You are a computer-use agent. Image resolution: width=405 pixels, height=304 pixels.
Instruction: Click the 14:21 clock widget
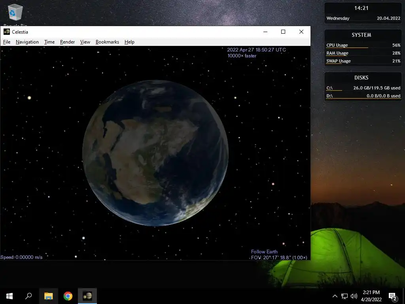point(361,8)
